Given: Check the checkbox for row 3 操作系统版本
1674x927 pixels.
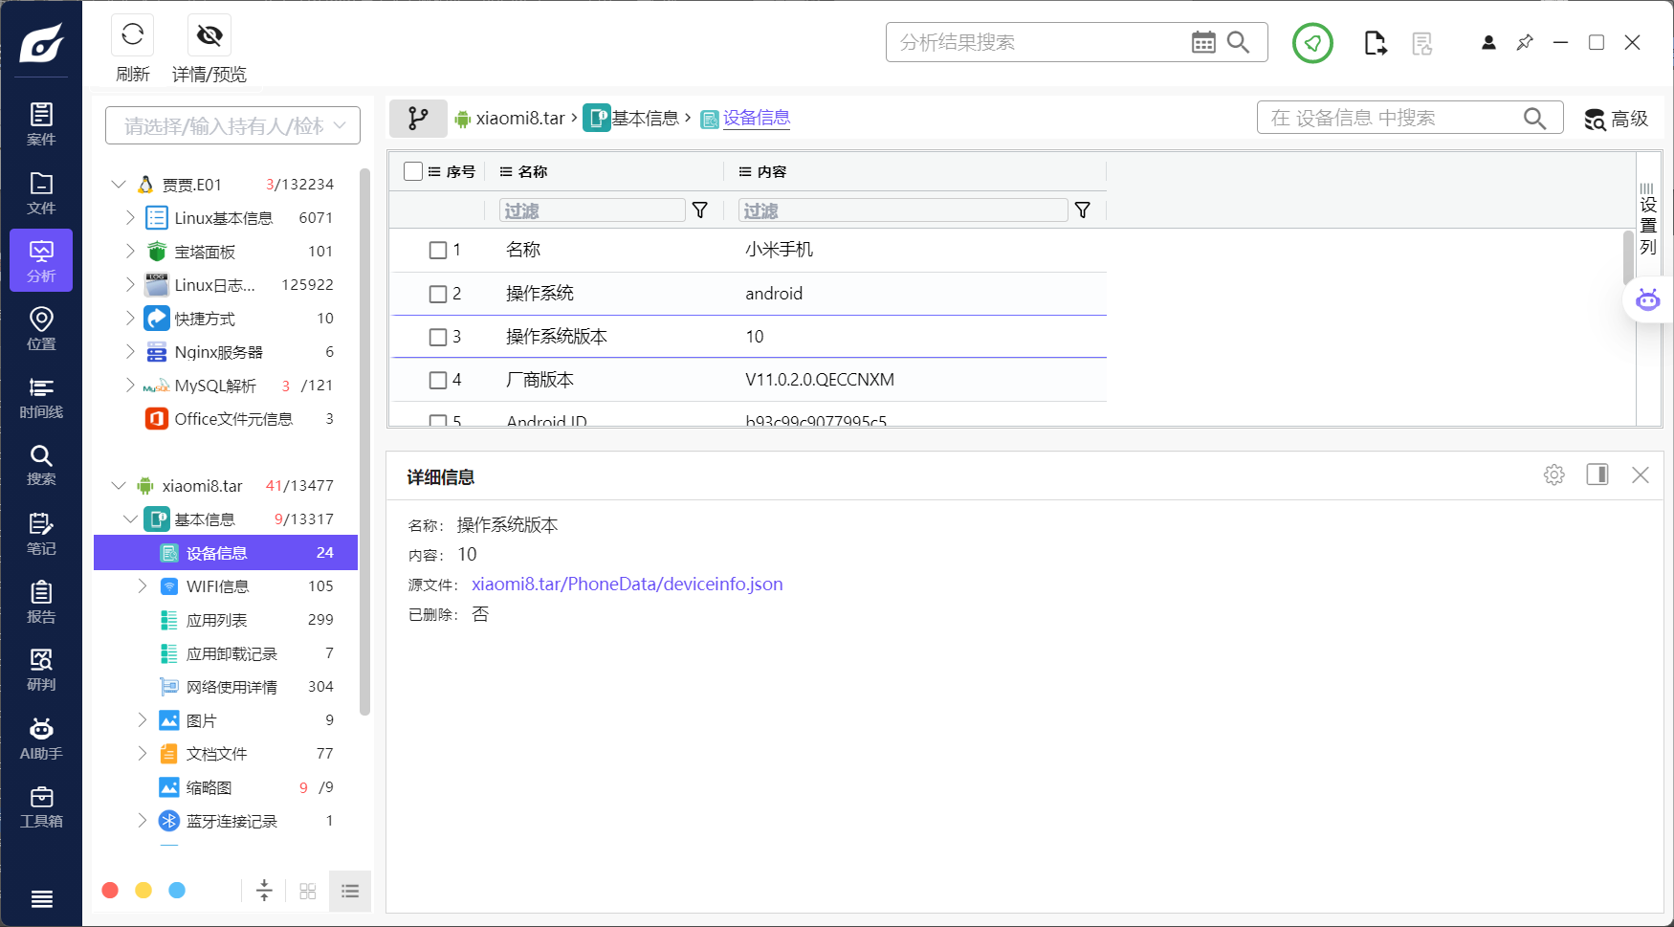Looking at the screenshot, I should click(x=438, y=337).
